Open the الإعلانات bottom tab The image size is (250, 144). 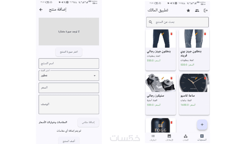pyautogui.click(x=169, y=138)
